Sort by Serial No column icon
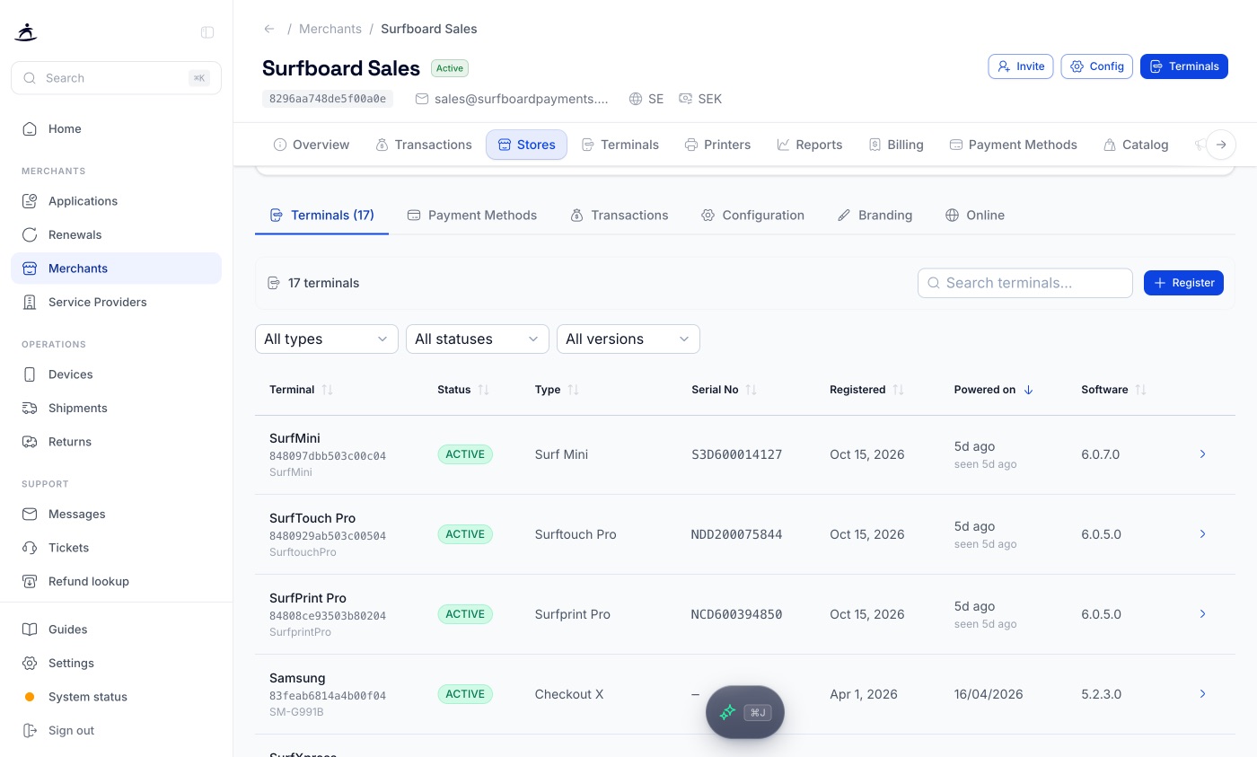 [x=752, y=390]
